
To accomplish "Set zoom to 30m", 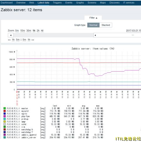I will pos(29,31).
